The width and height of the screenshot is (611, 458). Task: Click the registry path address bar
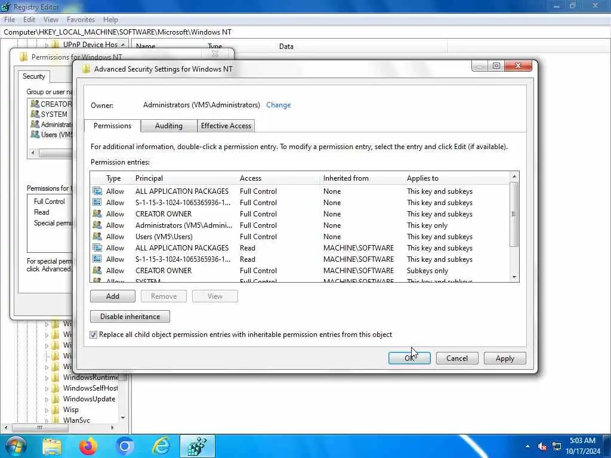(x=305, y=32)
